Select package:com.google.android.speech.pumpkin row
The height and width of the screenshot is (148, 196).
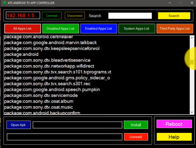(52, 90)
